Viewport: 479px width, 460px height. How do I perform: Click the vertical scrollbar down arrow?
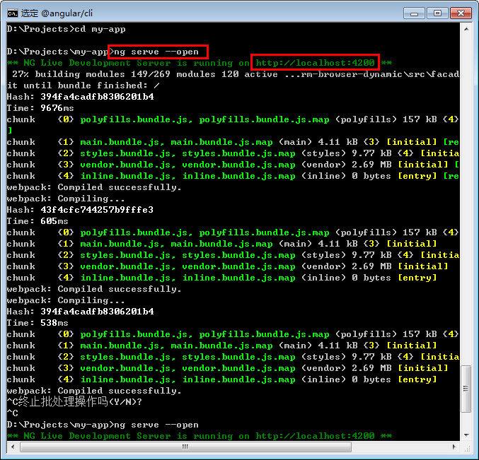(x=466, y=435)
